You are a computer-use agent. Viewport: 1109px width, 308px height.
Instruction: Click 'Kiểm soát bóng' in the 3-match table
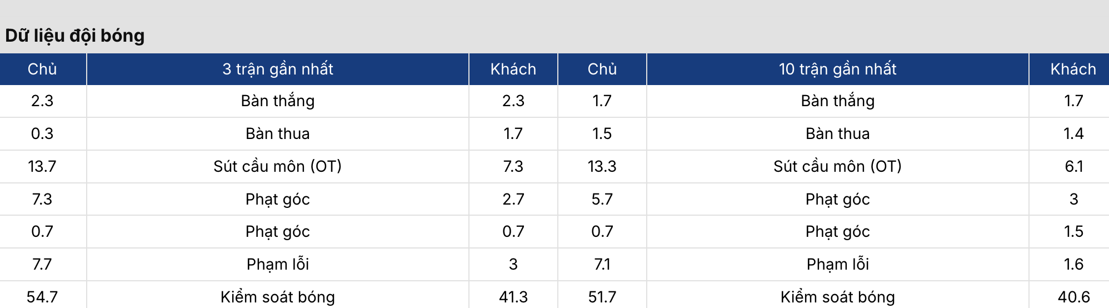coord(278,297)
